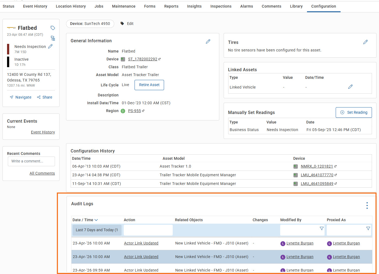Viewport: 379px width, 274px height.
Task: Open Audit Logs three-dot menu
Action: point(367,205)
